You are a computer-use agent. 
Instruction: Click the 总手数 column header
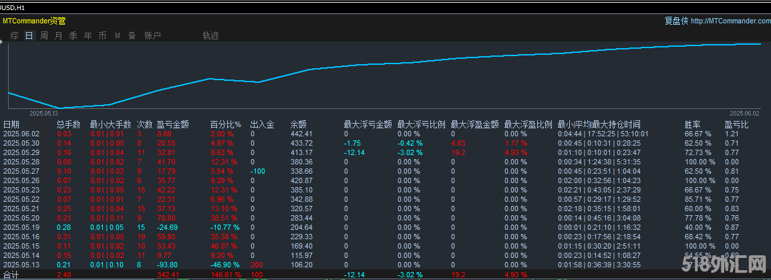[68, 124]
